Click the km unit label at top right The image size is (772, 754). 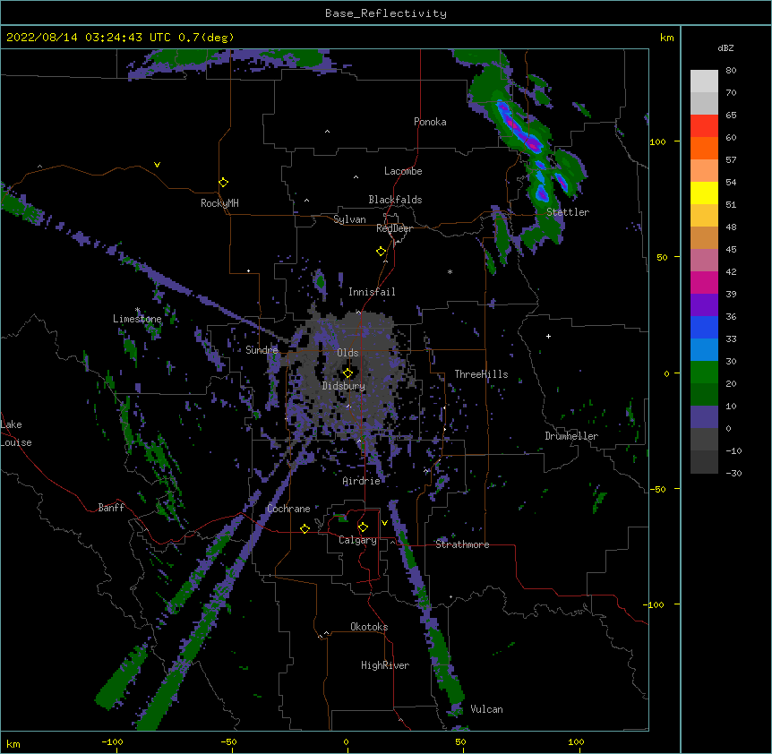pos(667,38)
